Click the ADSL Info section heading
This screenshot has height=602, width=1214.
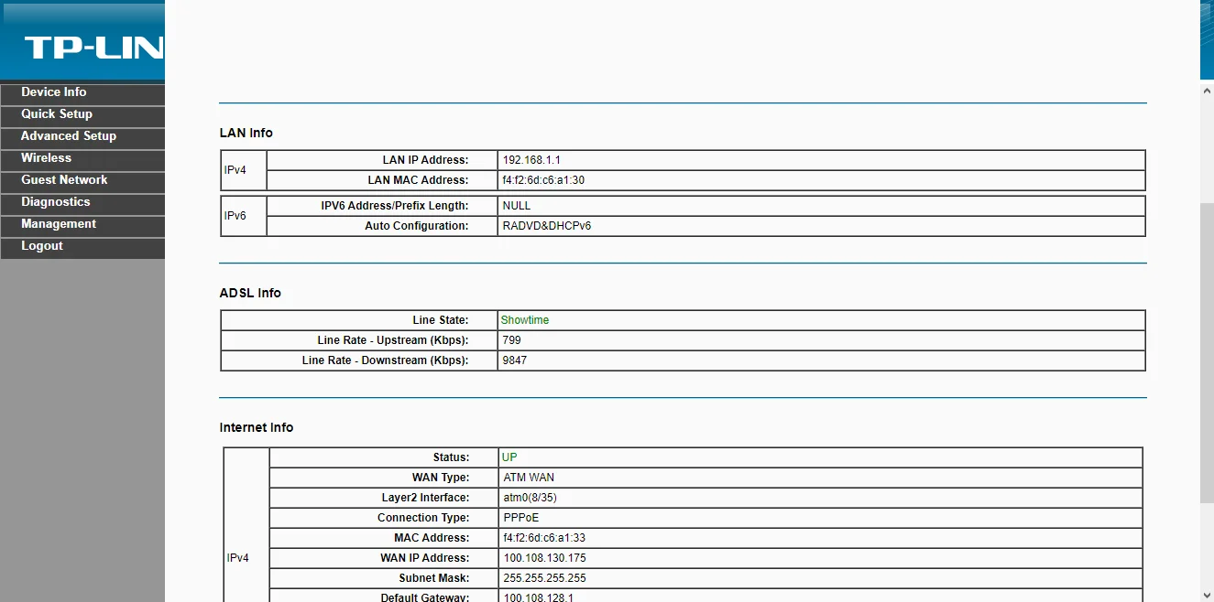[250, 293]
